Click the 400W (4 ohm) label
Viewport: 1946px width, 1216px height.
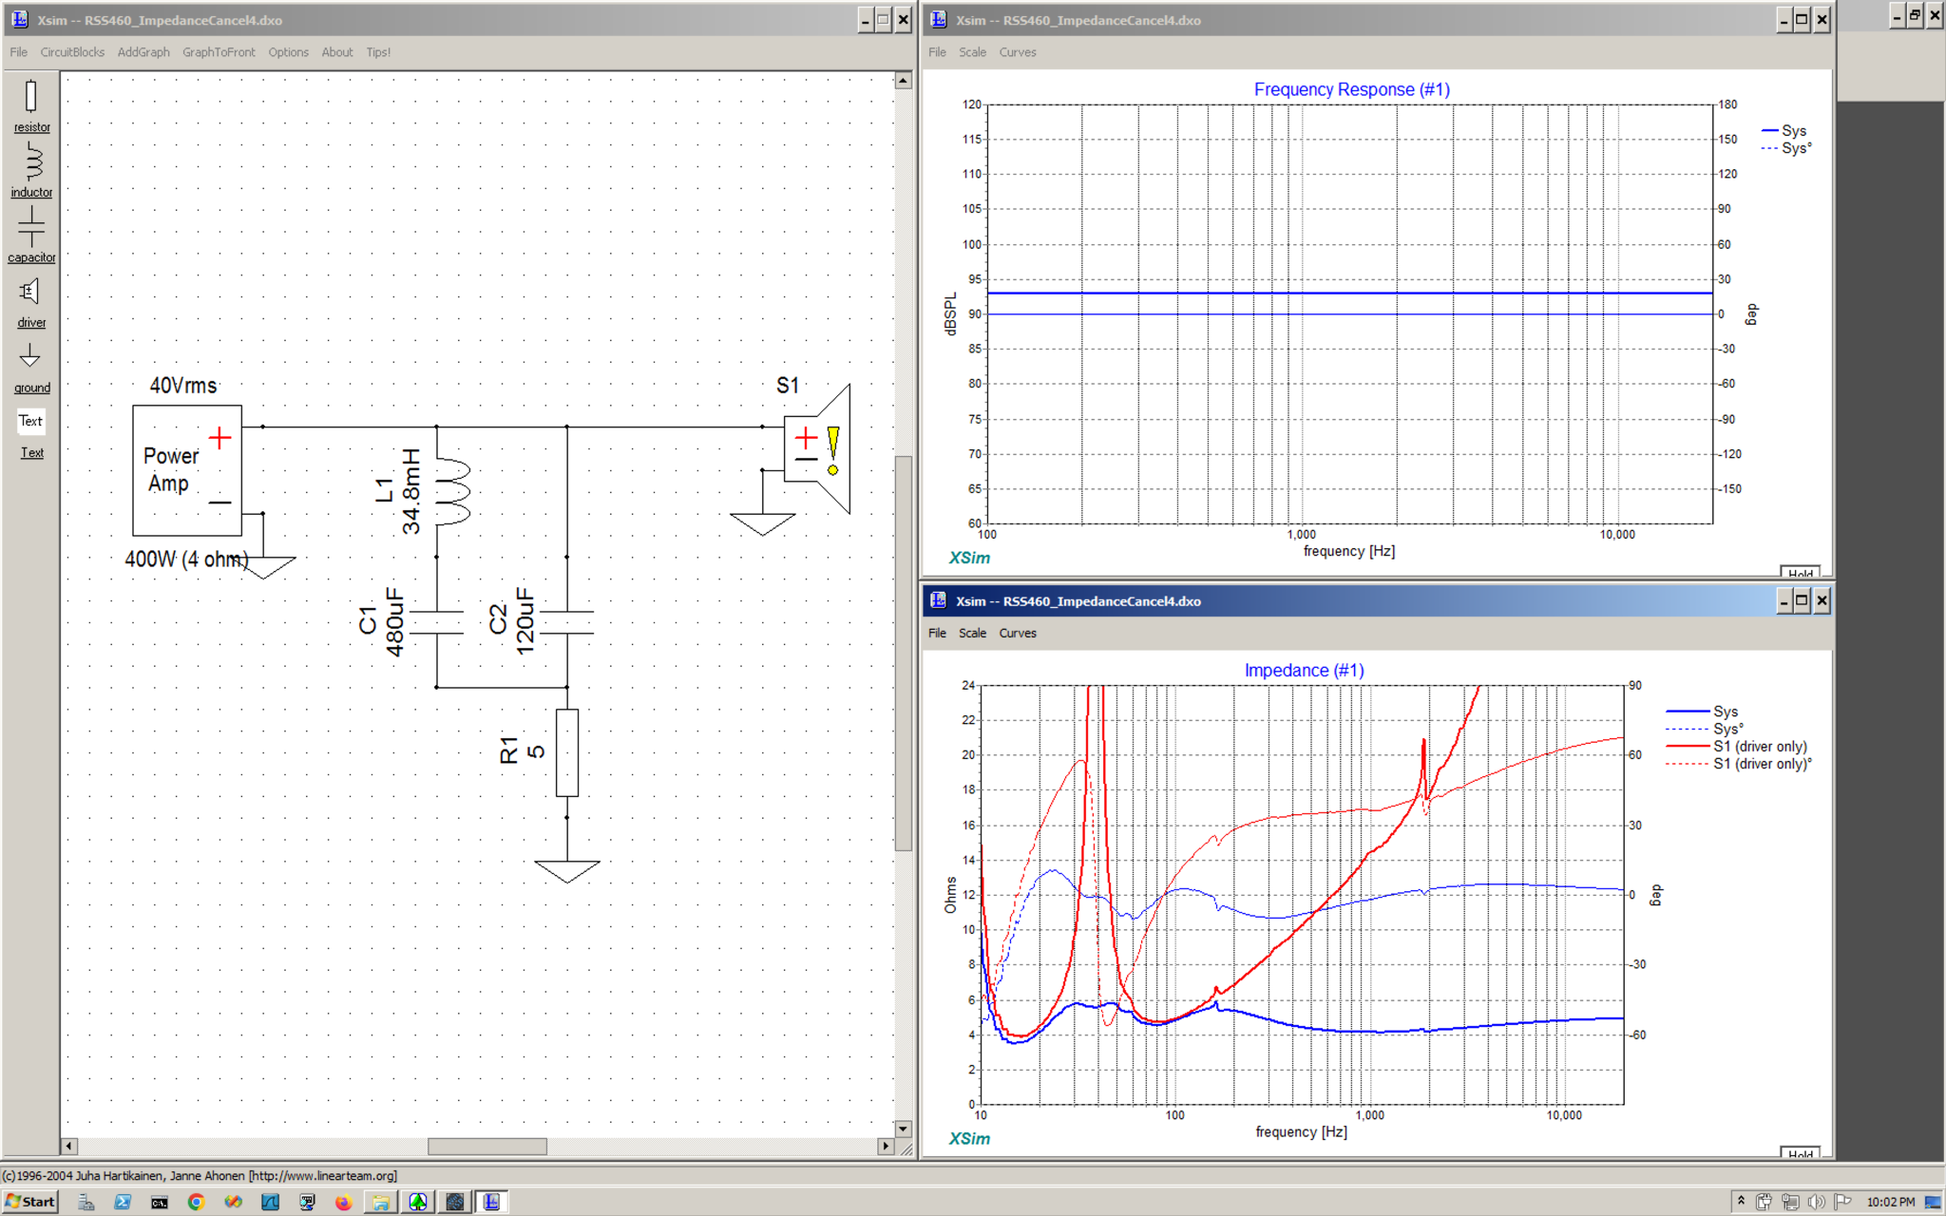(186, 560)
